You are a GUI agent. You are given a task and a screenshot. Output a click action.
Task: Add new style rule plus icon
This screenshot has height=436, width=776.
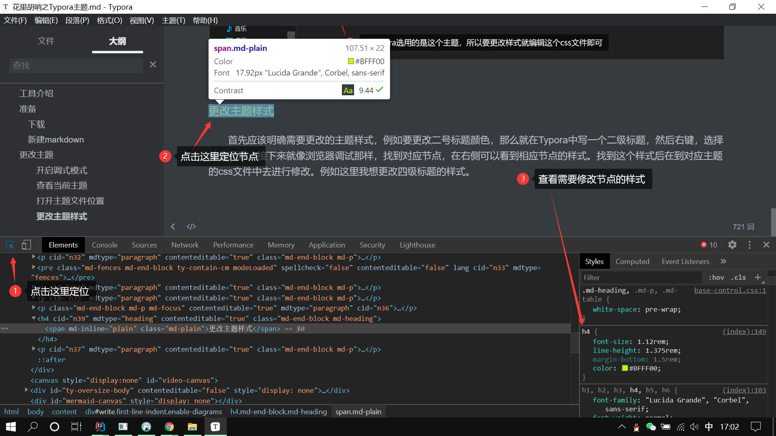[757, 277]
